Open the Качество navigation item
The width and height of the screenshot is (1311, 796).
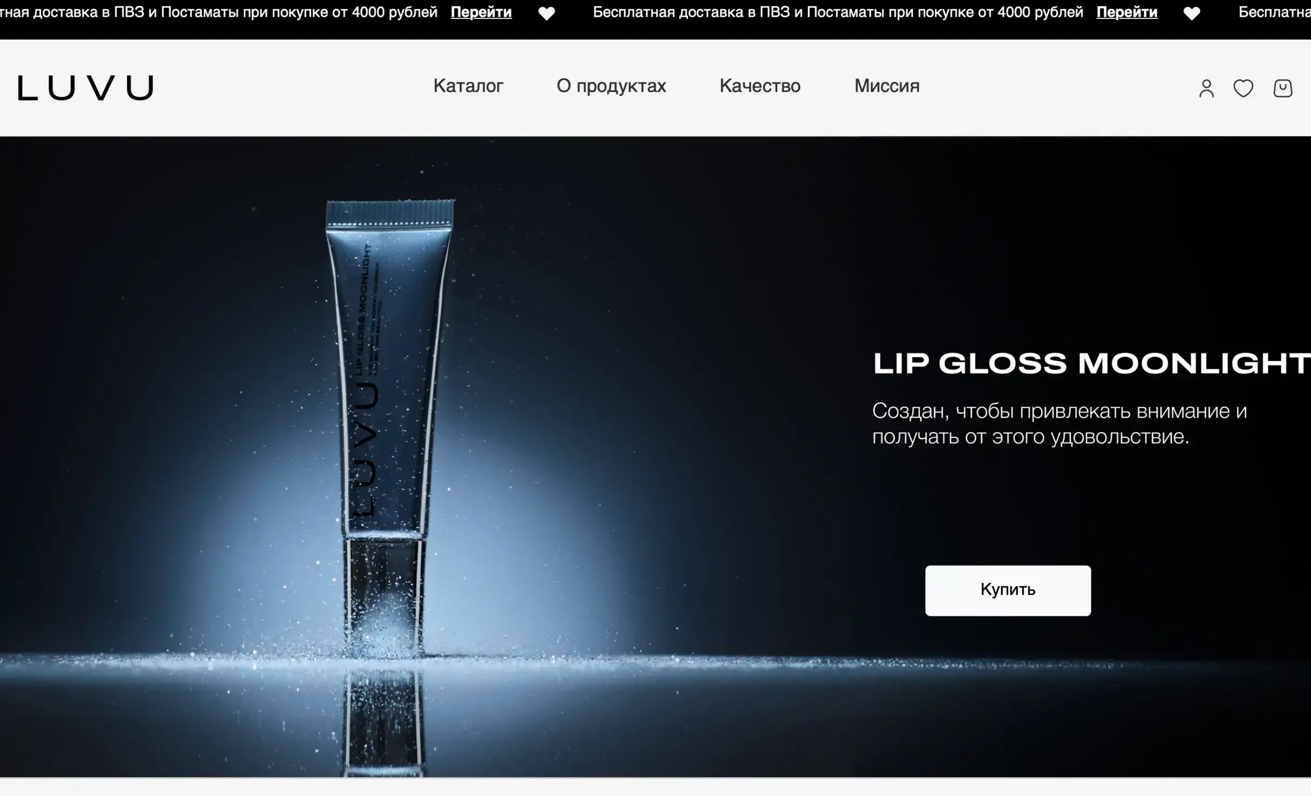(x=760, y=86)
